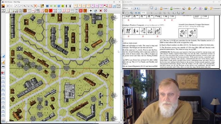Screen dimensions: 221x124
Task: Select the Hand tool in Acrobat
Action: click(x=127, y=13)
